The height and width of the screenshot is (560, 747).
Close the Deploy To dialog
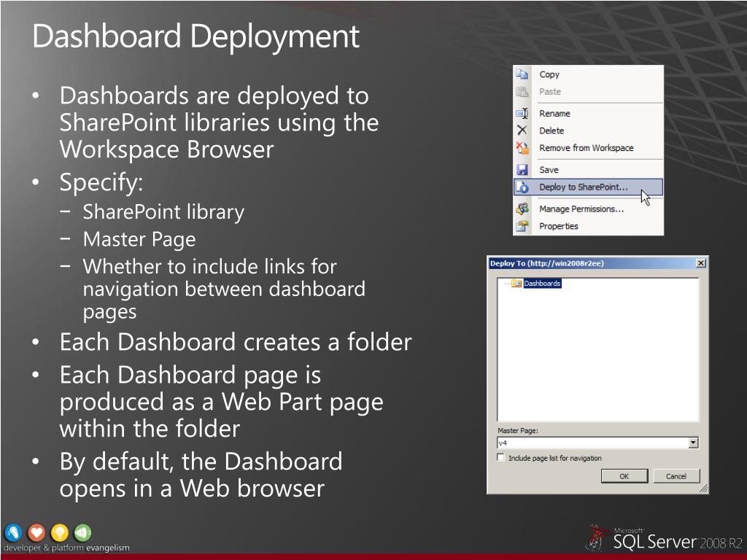point(701,263)
